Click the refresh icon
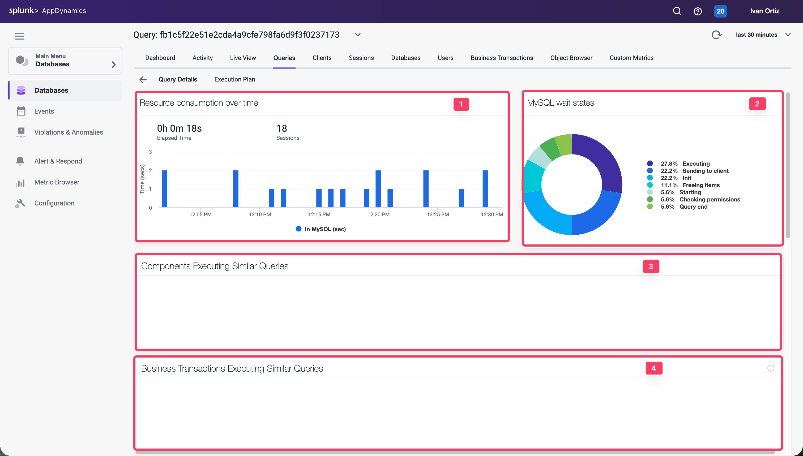 pos(716,35)
